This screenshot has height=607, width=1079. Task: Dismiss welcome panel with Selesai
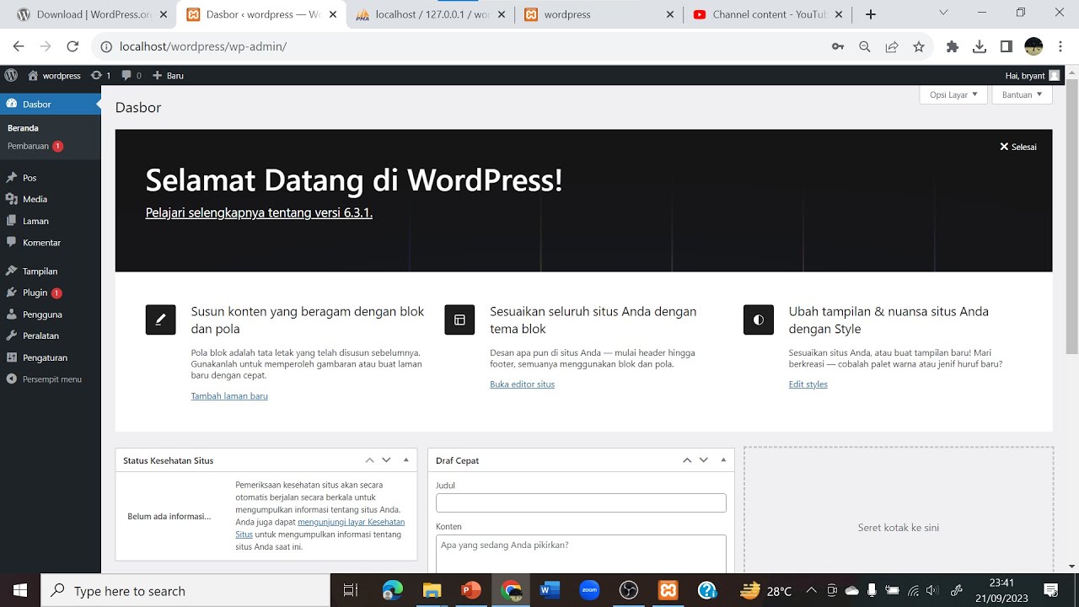[1018, 147]
